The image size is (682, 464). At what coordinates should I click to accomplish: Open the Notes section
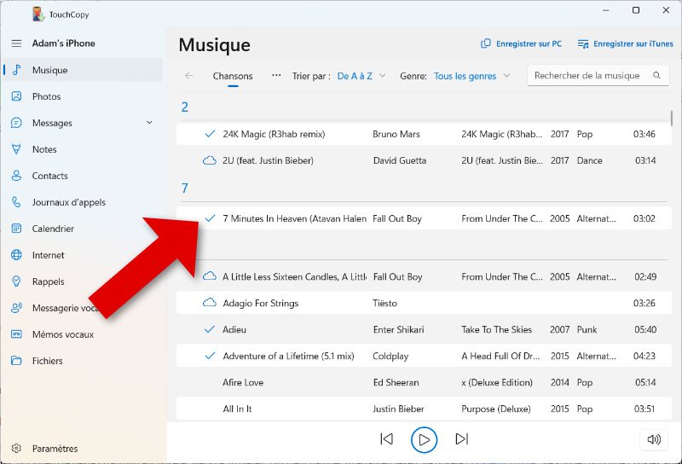coord(44,149)
